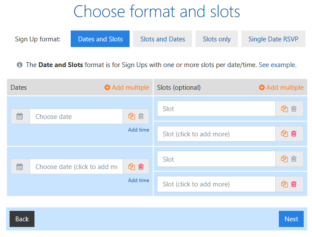
Task: Delete the first Choose date row
Action: click(141, 116)
